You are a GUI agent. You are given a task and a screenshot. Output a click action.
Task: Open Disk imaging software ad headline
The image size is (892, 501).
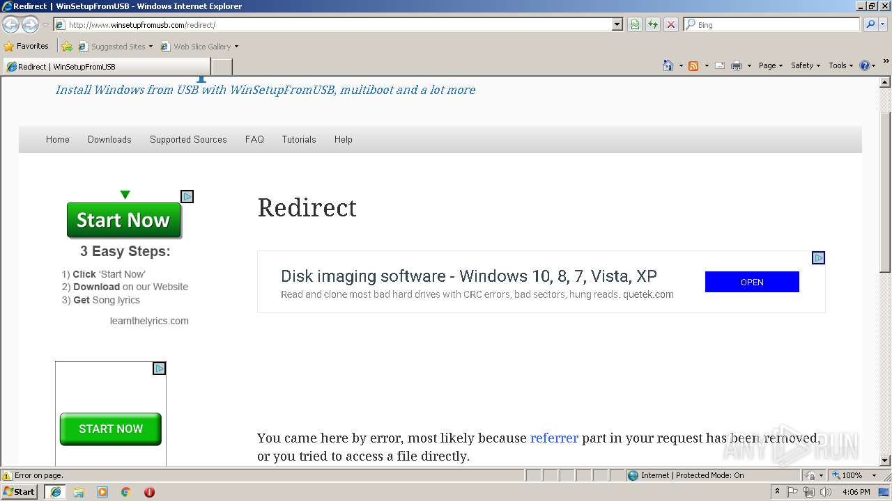pyautogui.click(x=468, y=276)
